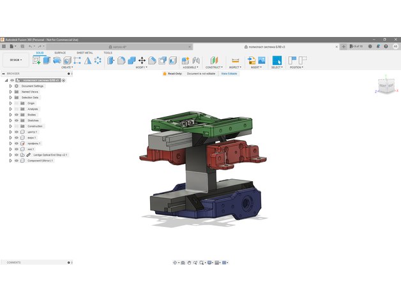Click the Undo arrow
The image size is (401, 301).
[x=31, y=47]
